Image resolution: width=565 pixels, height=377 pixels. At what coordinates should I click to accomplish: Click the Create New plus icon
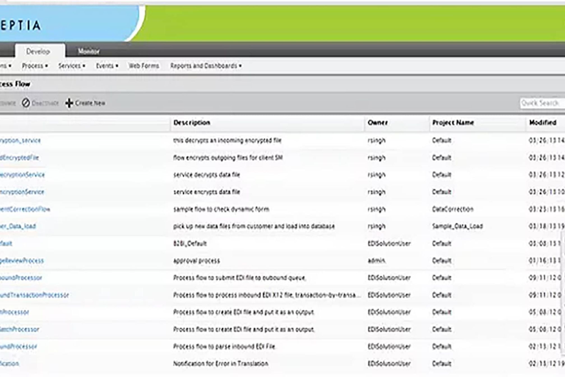69,103
